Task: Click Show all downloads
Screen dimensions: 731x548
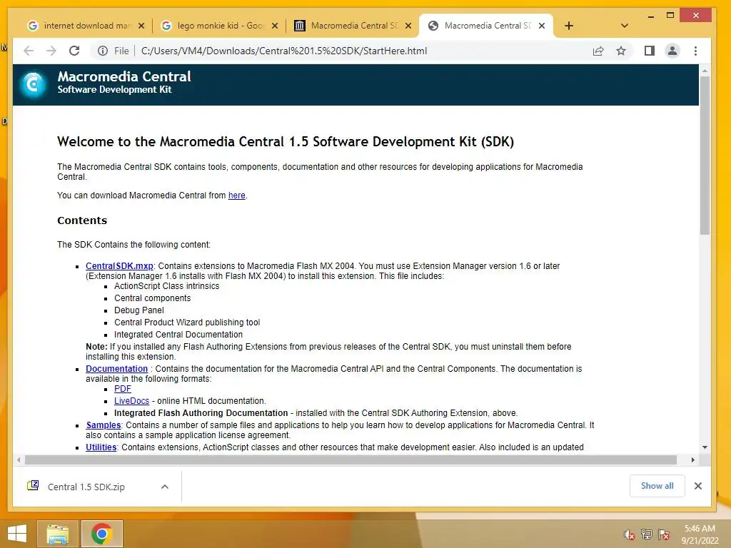Action: [x=657, y=485]
